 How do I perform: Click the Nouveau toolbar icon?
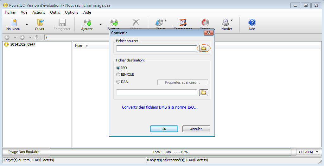pos(13,22)
